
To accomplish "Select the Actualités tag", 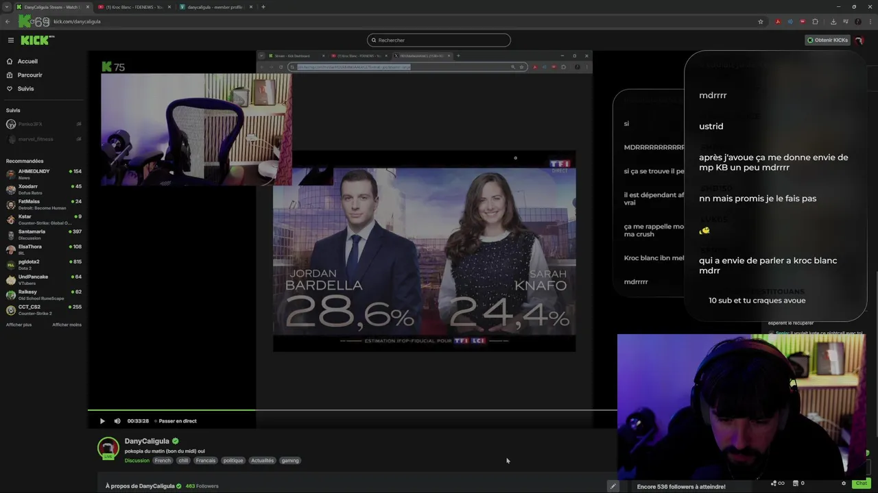I will (262, 461).
